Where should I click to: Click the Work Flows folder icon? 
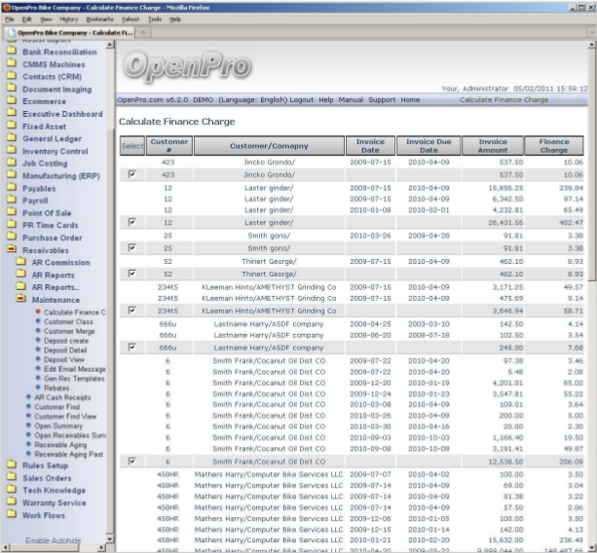pyautogui.click(x=11, y=515)
